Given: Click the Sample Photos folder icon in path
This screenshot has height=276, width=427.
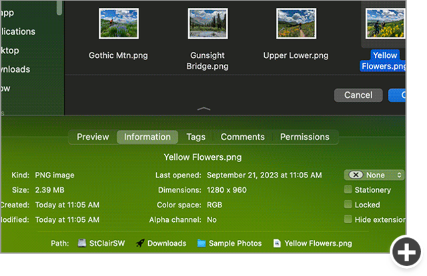Looking at the screenshot, I should pos(201,243).
